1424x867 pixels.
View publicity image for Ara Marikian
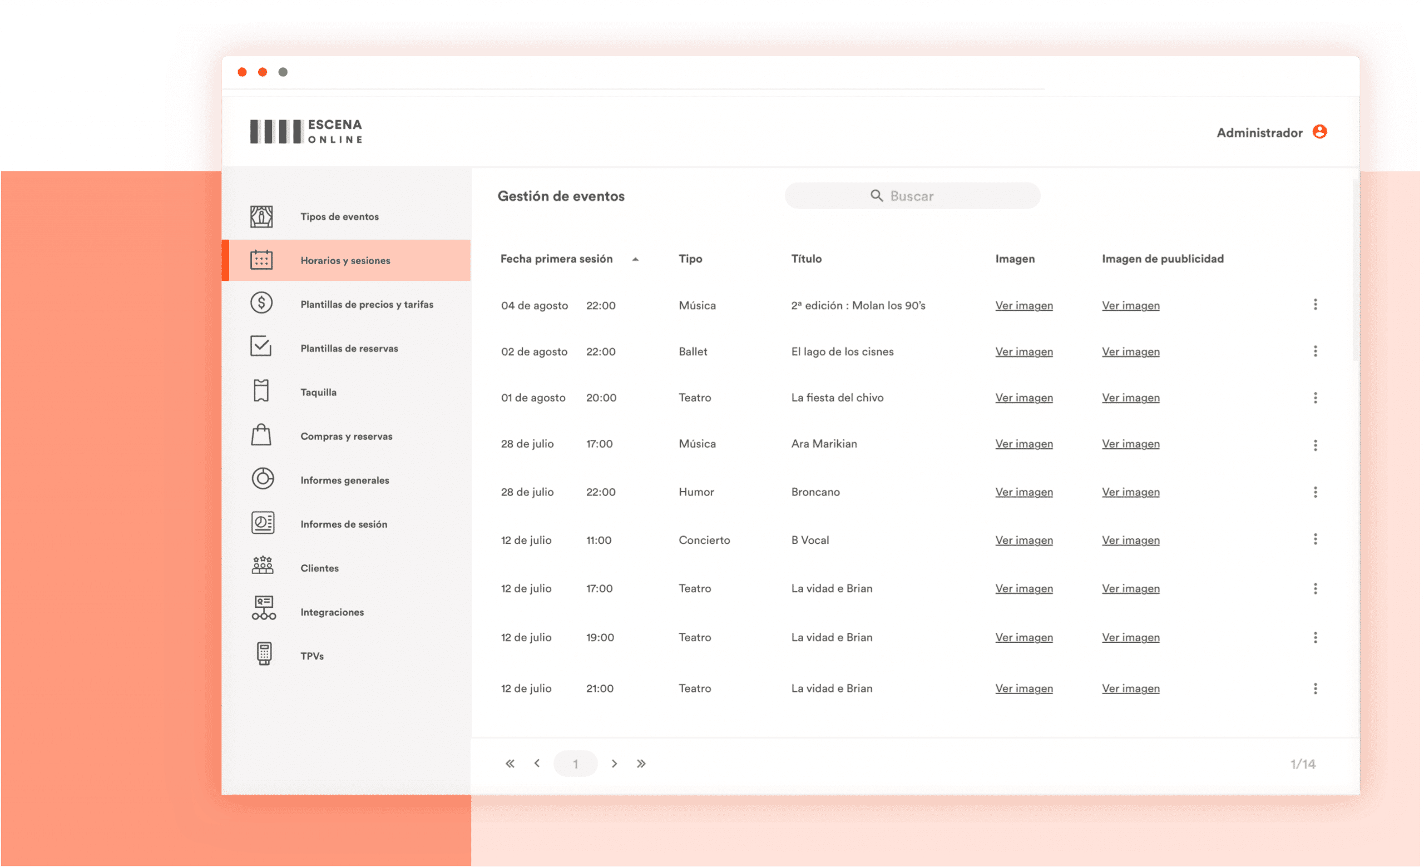pos(1131,444)
